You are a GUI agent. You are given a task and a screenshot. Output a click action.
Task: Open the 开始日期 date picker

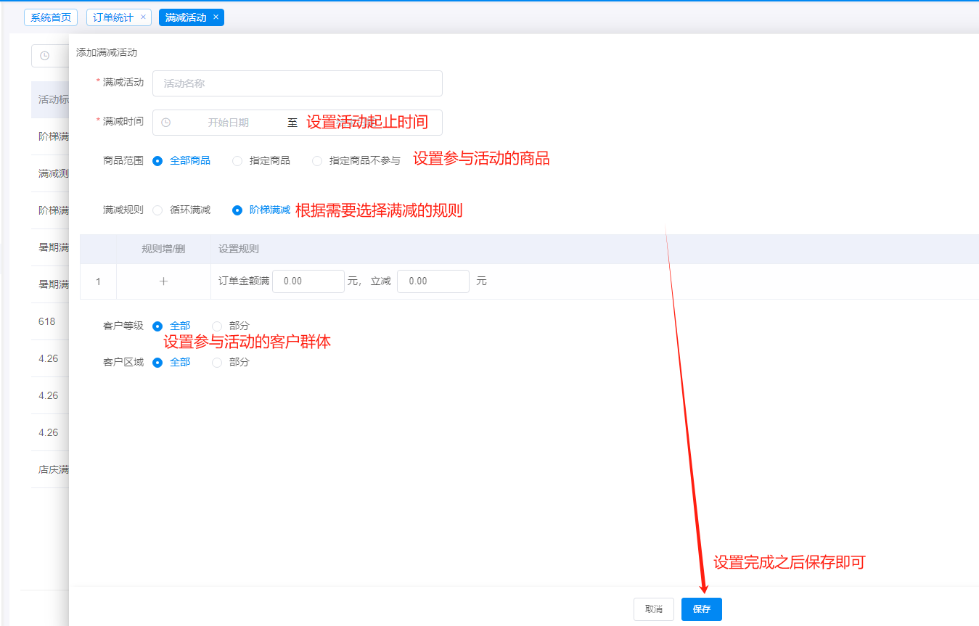tap(228, 123)
